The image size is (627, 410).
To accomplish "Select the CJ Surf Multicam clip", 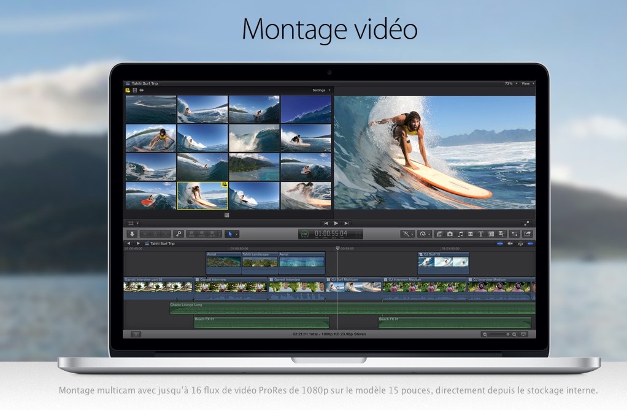I will pos(354,288).
